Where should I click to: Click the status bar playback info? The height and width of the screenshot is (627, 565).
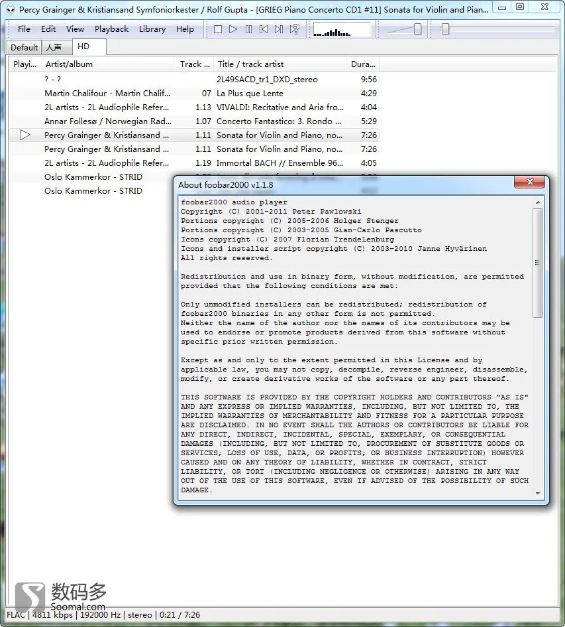[103, 615]
